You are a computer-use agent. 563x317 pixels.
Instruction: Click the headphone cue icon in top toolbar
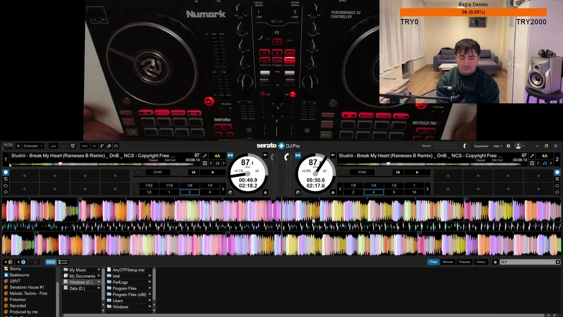coord(116,146)
